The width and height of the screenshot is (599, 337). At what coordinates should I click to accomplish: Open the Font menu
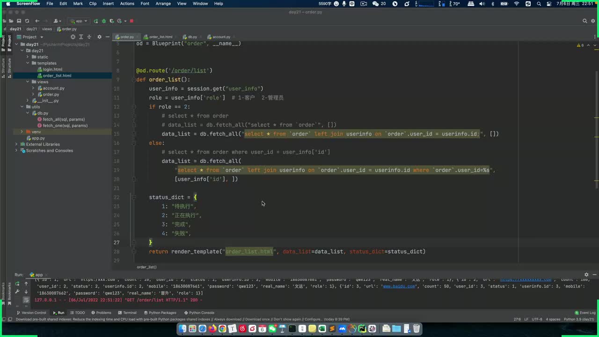[145, 3]
